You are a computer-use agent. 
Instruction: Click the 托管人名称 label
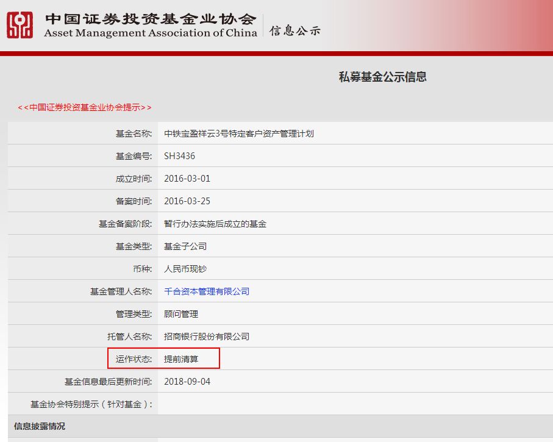coord(129,337)
